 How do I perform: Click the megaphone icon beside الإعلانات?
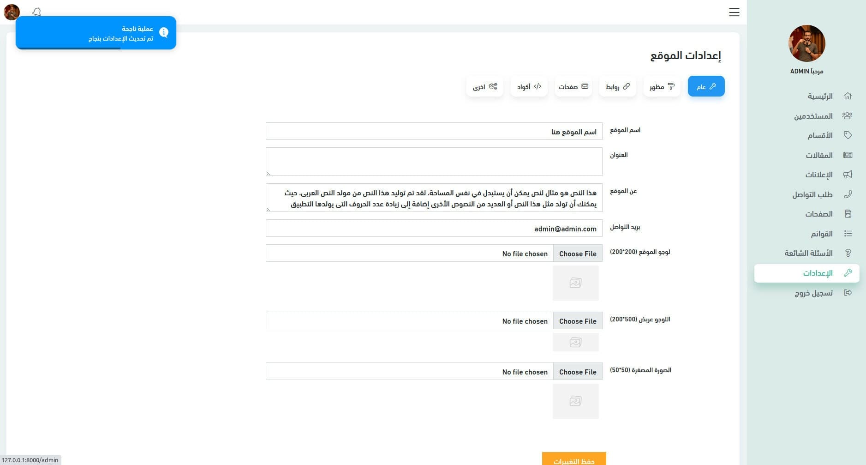coord(848,175)
